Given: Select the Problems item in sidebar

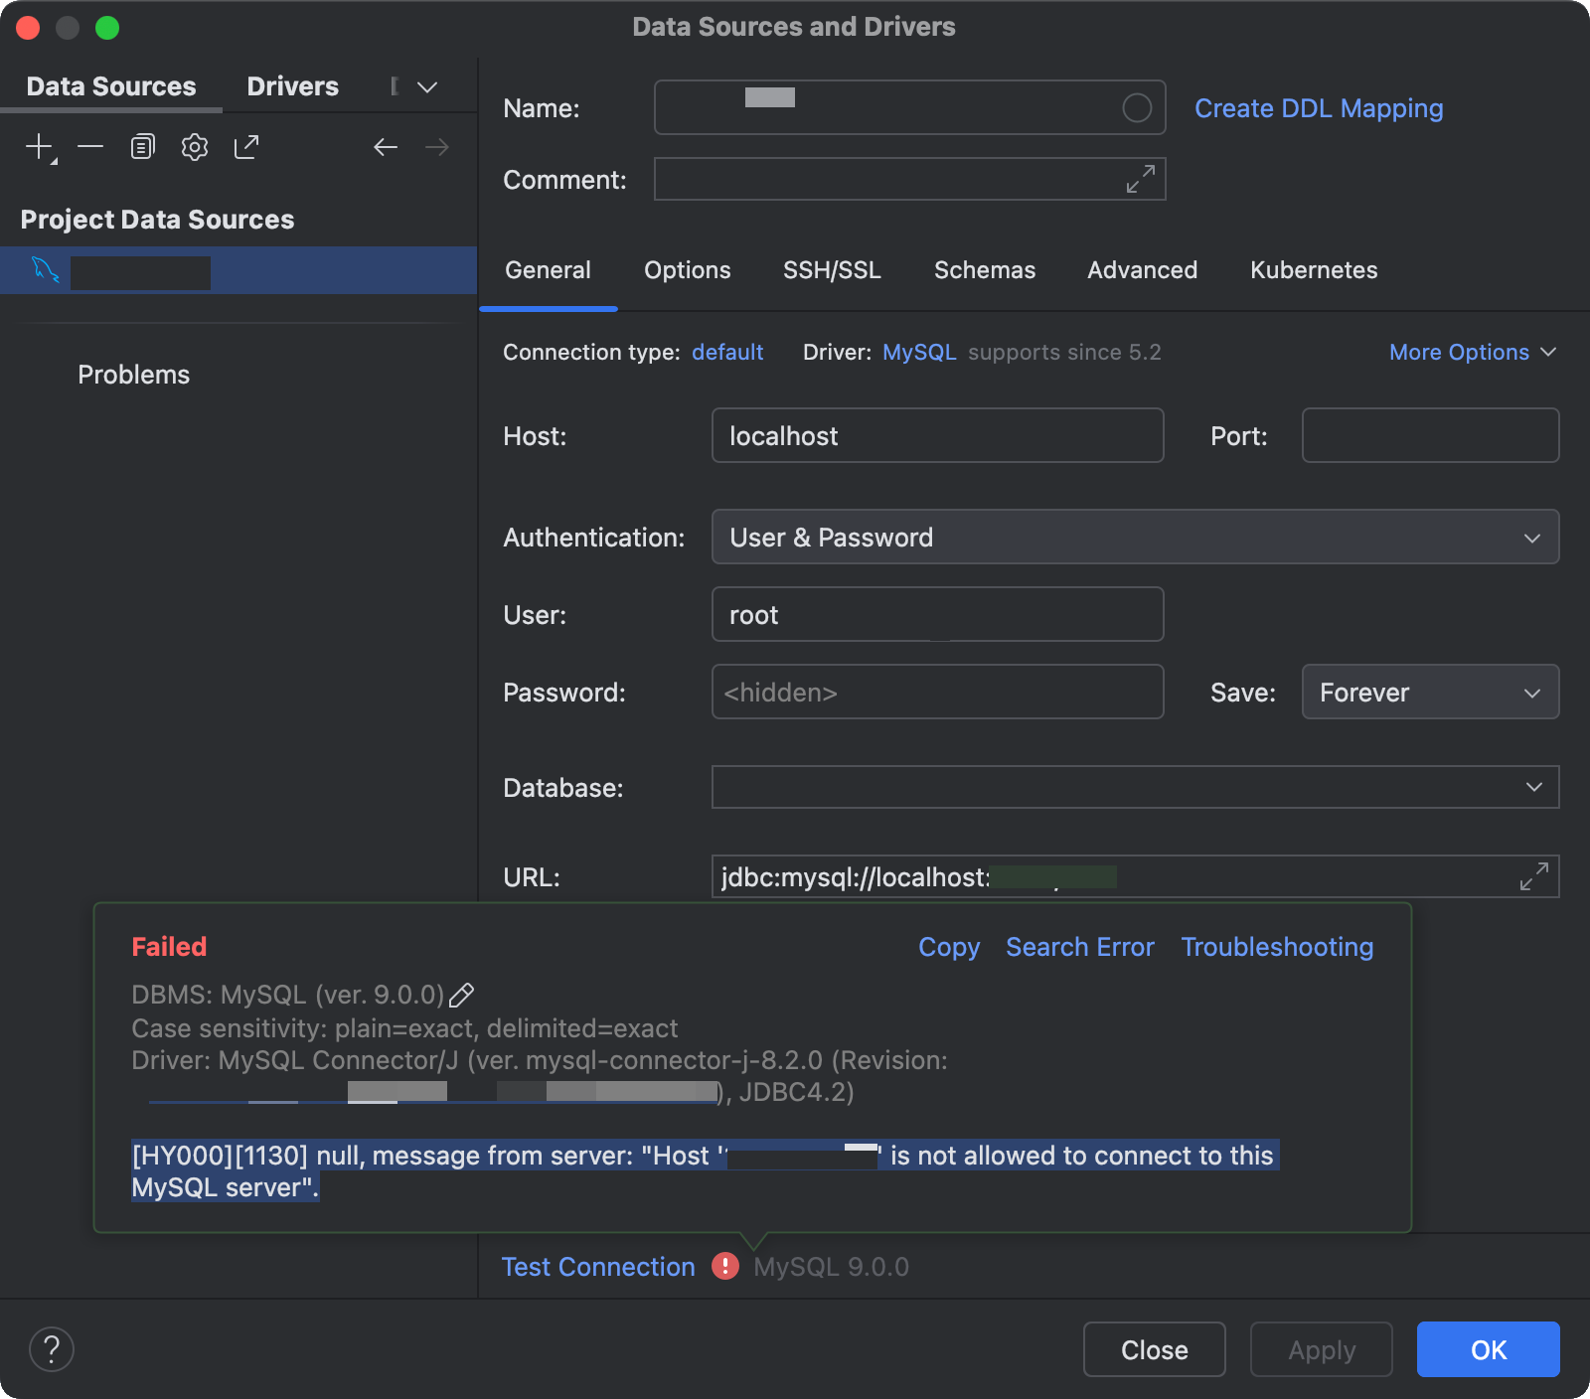Looking at the screenshot, I should (x=133, y=375).
